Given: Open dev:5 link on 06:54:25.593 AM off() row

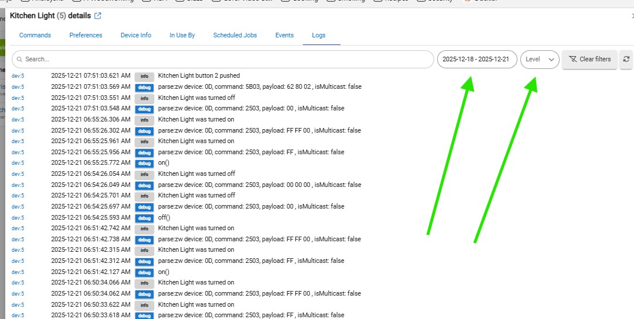Looking at the screenshot, I should [x=18, y=218].
